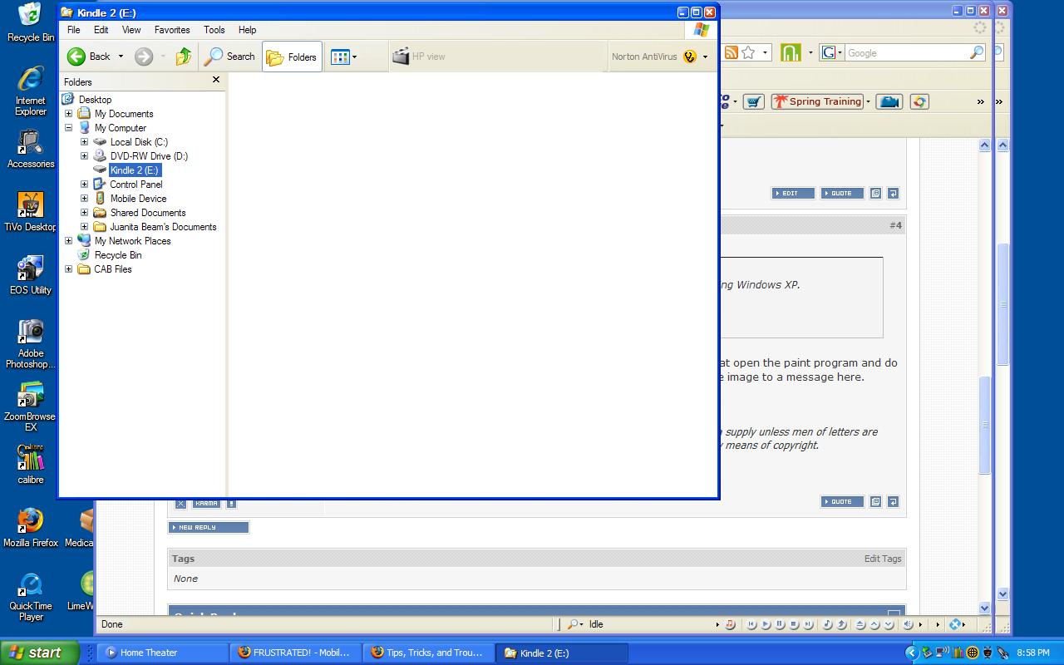Click the bookmark star icon in Firefox
Viewport: 1064px width, 665px height.
coord(748,52)
